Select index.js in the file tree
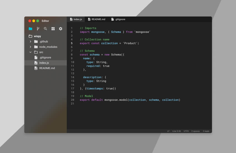Viewport: 236px width, 153px height. pyautogui.click(x=44, y=63)
